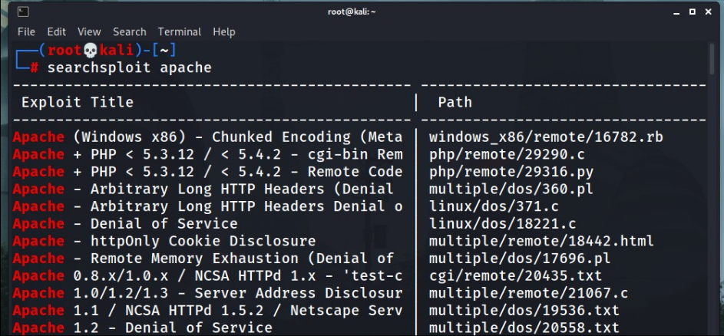Click the Path column header
This screenshot has width=724, height=336.
pos(455,102)
